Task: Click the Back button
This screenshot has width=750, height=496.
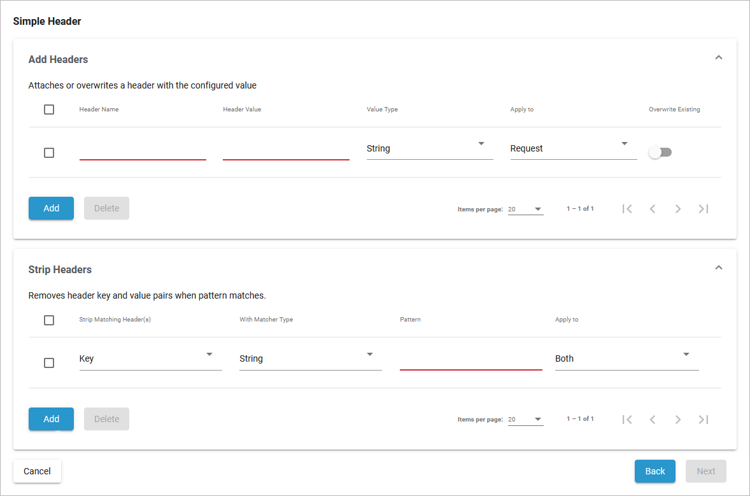Action: point(655,471)
